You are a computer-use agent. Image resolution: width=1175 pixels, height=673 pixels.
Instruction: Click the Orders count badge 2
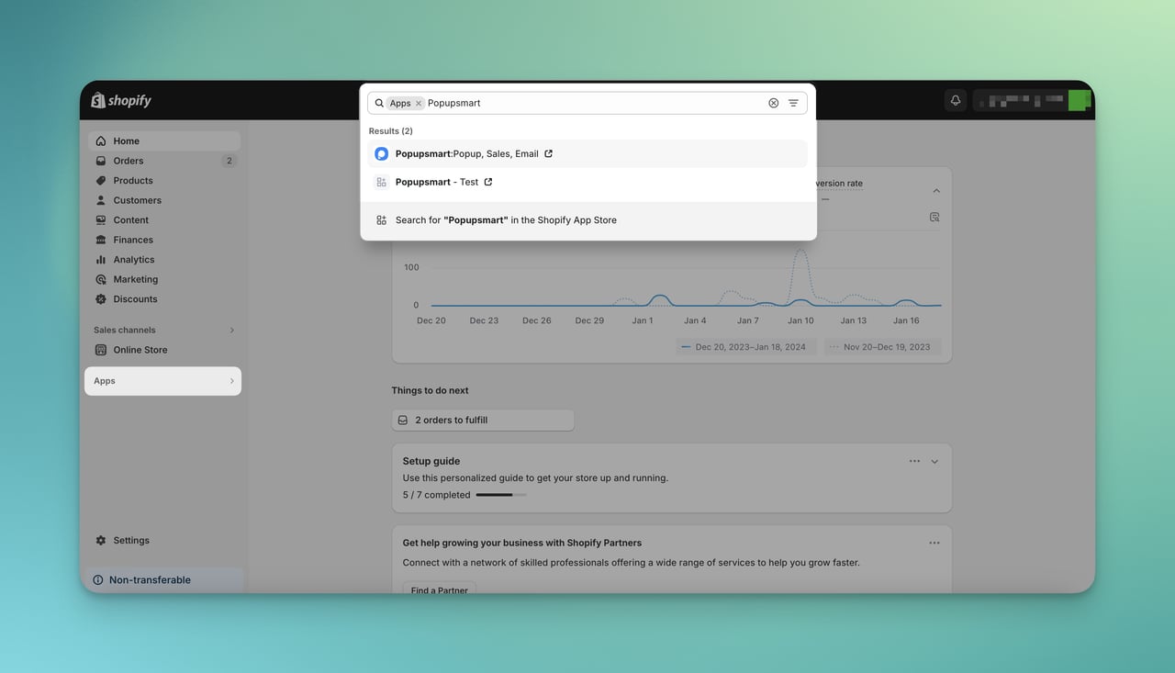pyautogui.click(x=229, y=161)
